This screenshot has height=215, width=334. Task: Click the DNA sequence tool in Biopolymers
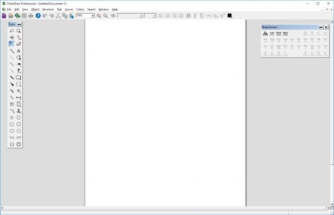click(279, 33)
